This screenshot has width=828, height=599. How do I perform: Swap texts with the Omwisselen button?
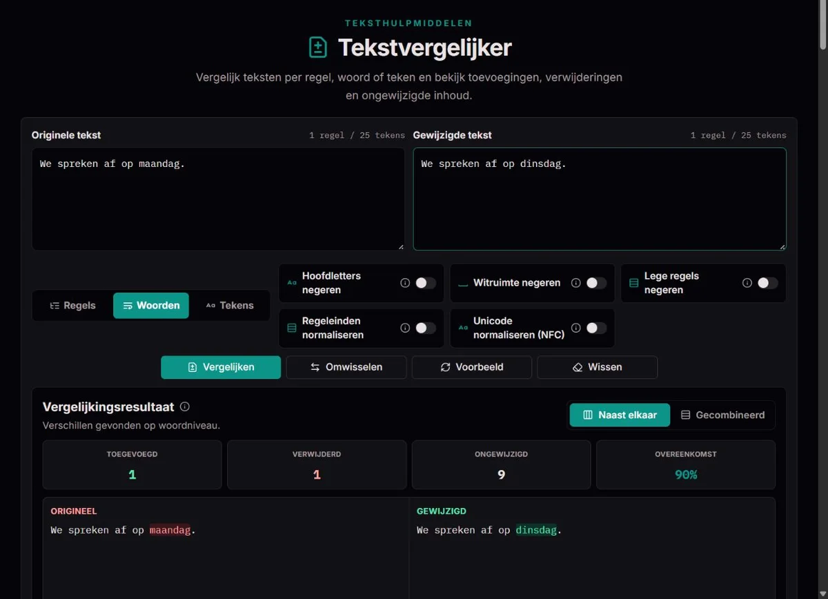click(x=346, y=367)
